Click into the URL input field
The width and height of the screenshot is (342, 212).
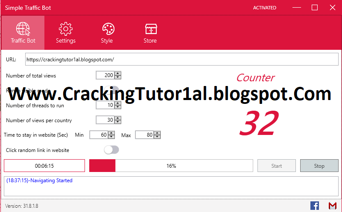pyautogui.click(x=182, y=59)
